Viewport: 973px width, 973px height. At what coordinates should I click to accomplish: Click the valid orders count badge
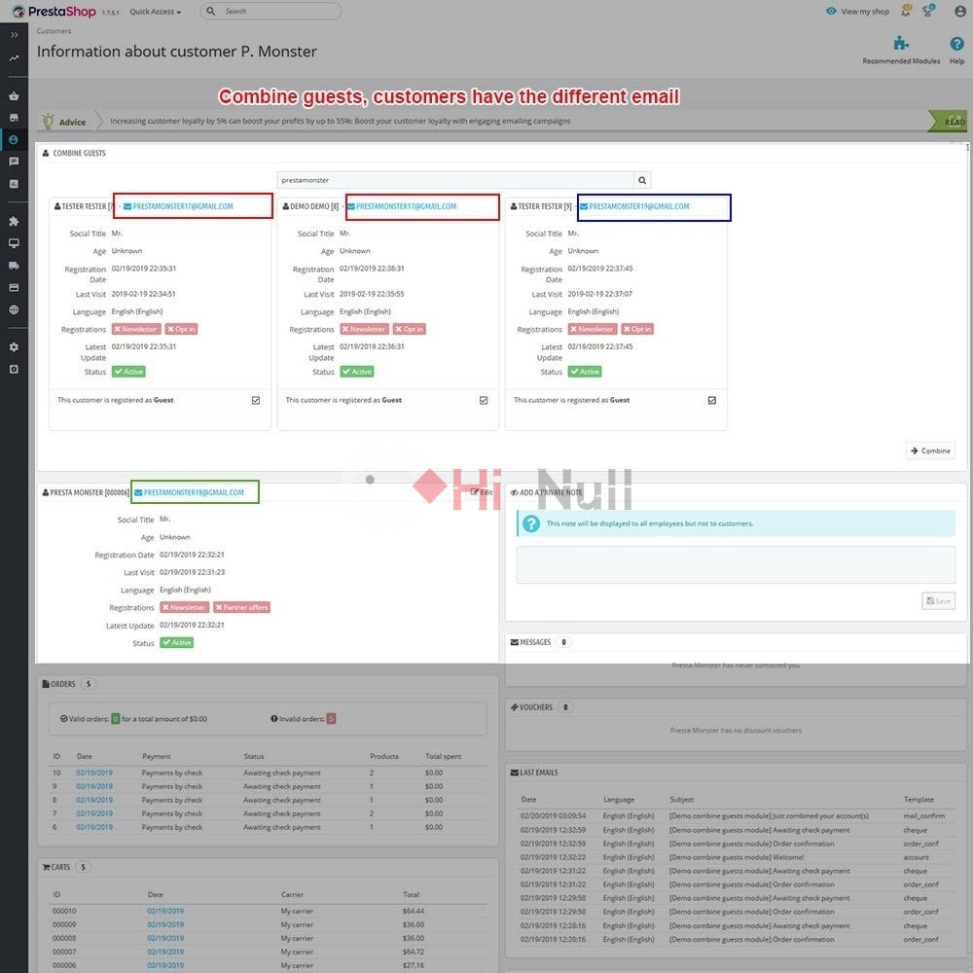pyautogui.click(x=116, y=719)
